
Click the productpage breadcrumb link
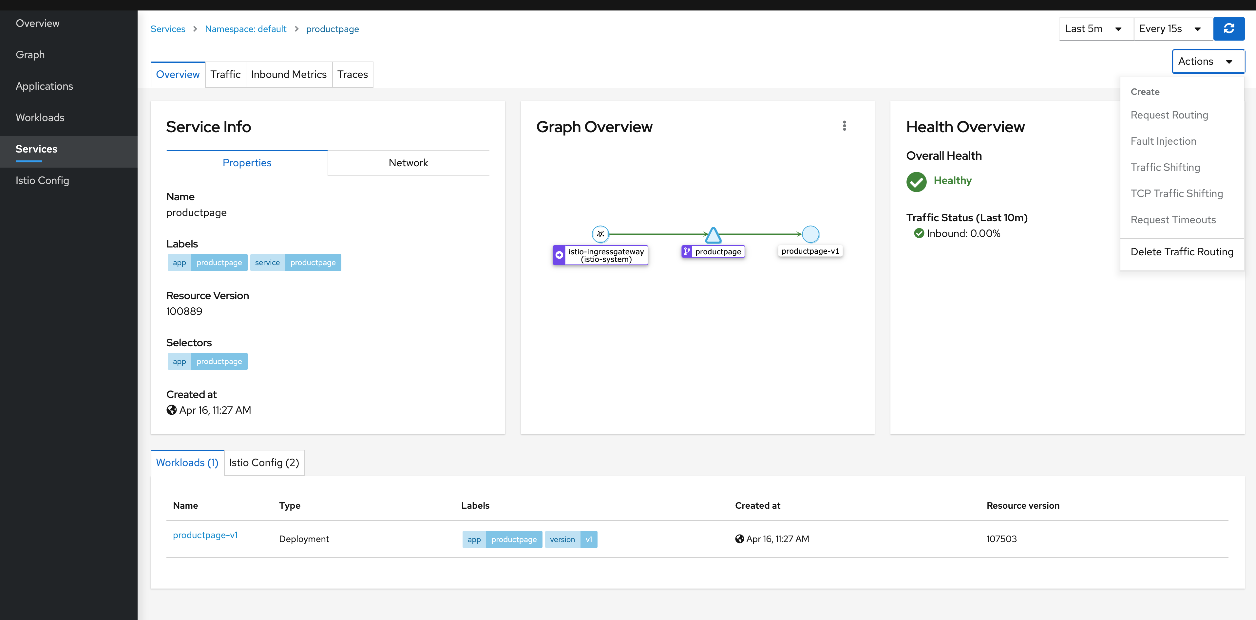click(x=332, y=29)
